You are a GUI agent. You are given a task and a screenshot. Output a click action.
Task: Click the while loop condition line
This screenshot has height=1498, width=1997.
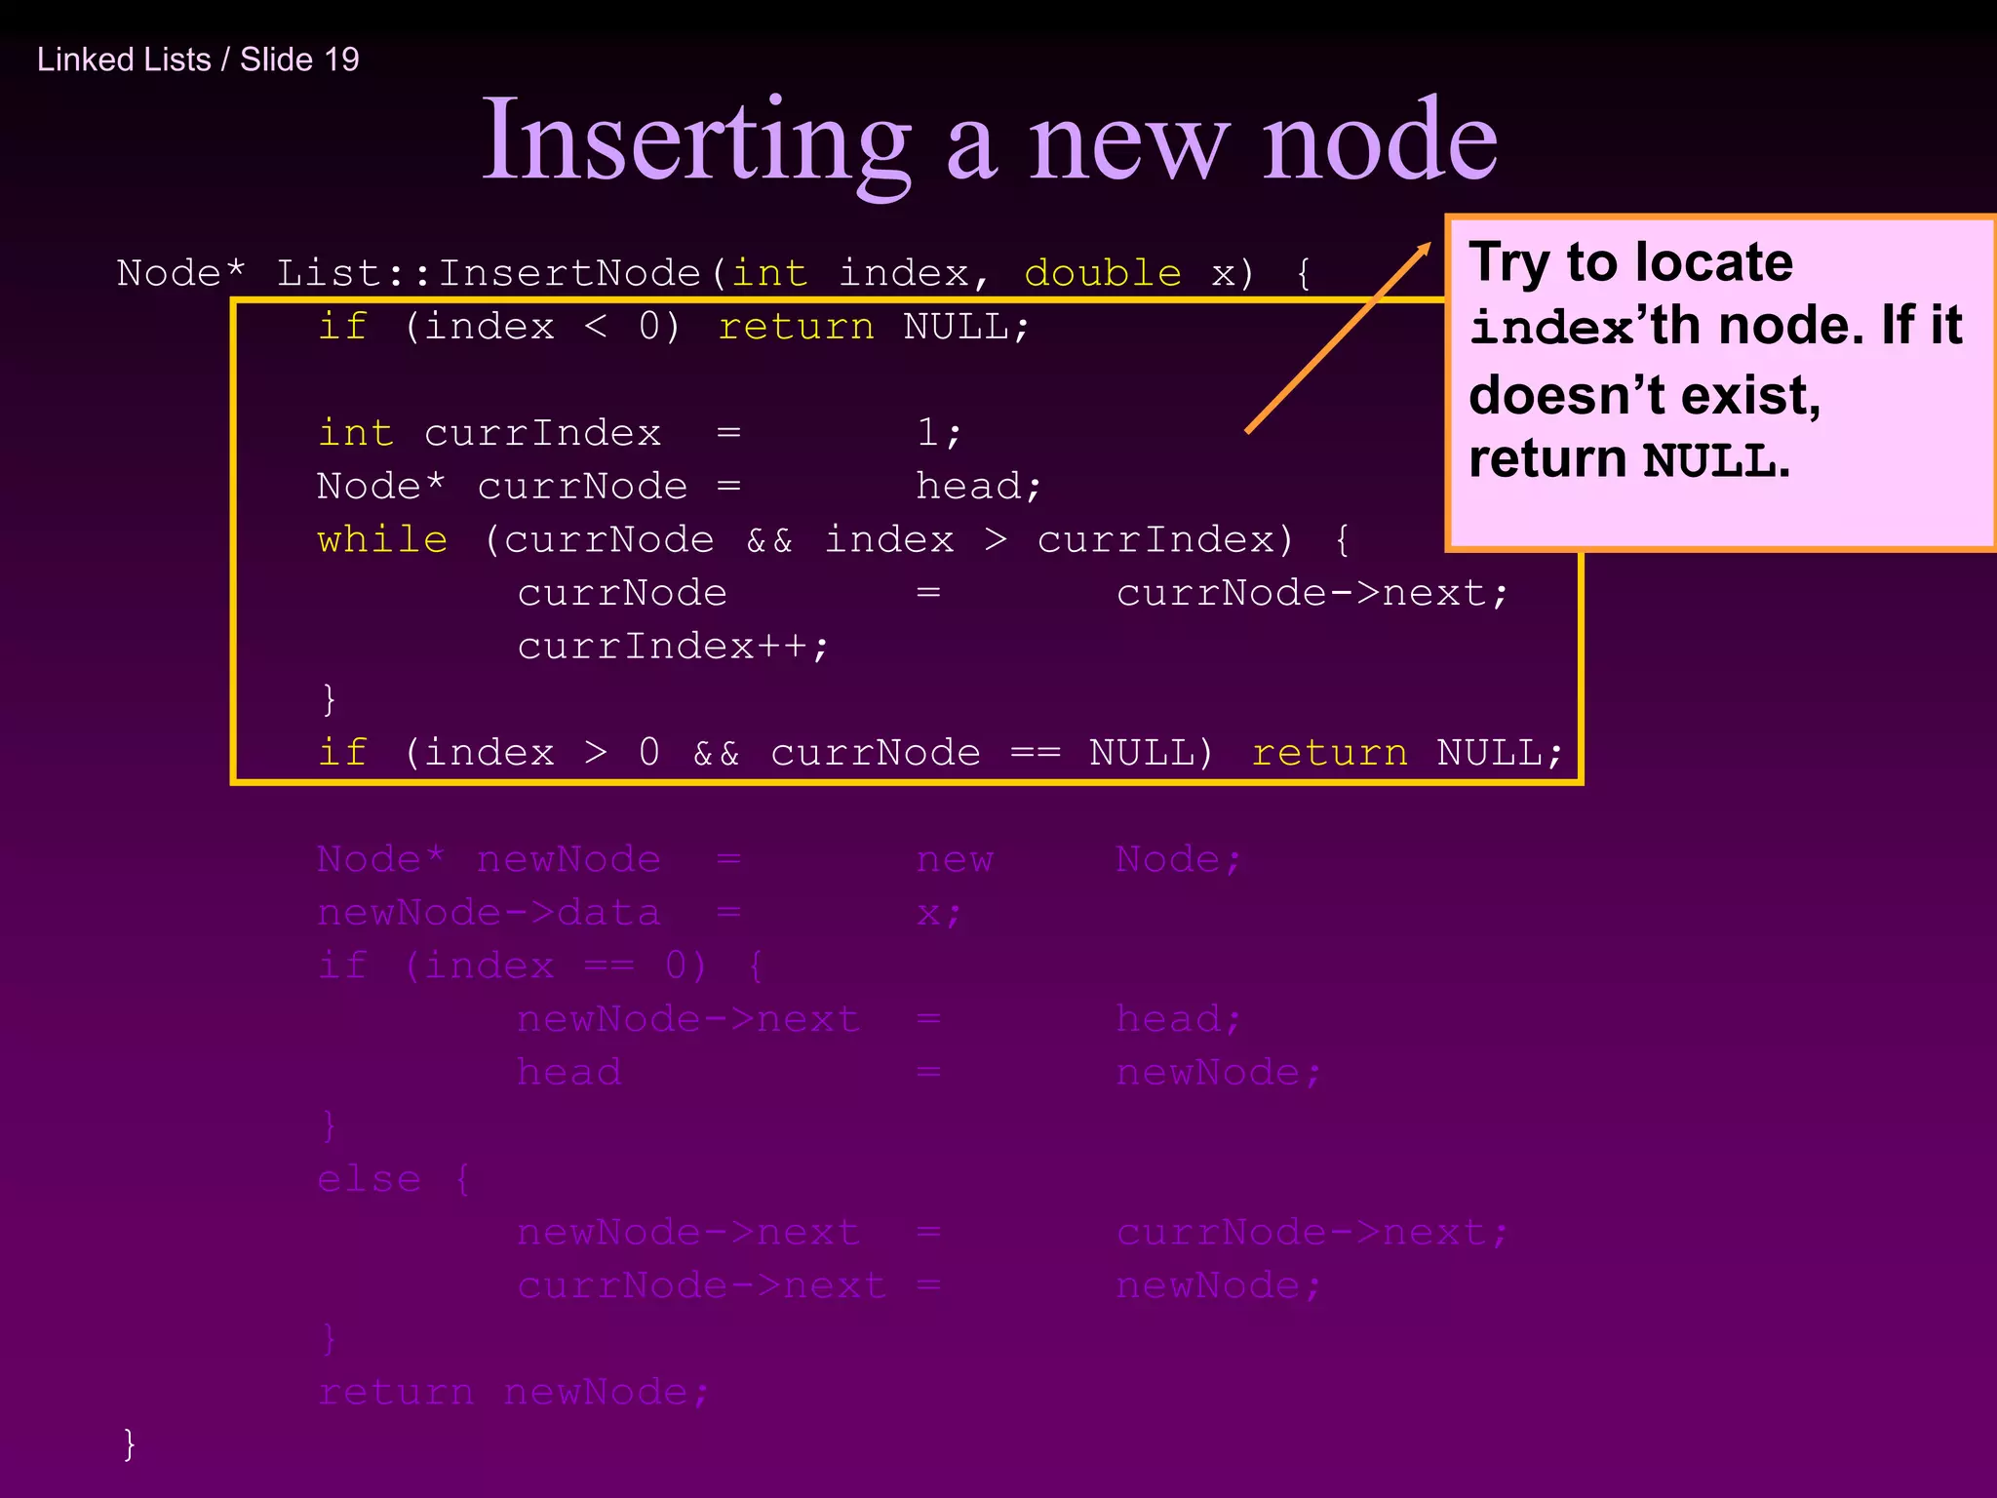[834, 539]
